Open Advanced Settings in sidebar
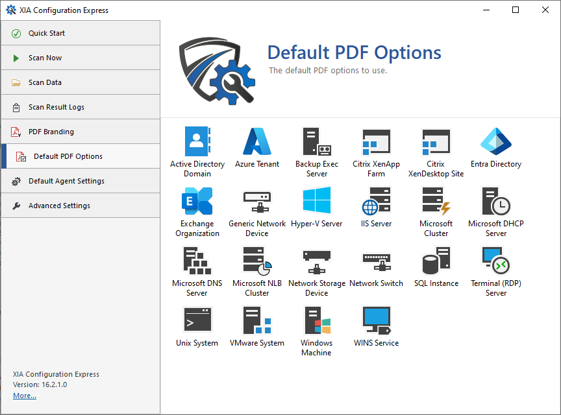 pos(81,206)
